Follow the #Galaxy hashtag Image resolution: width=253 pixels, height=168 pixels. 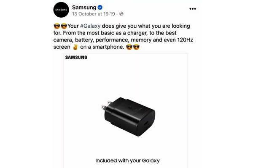[x=90, y=26]
